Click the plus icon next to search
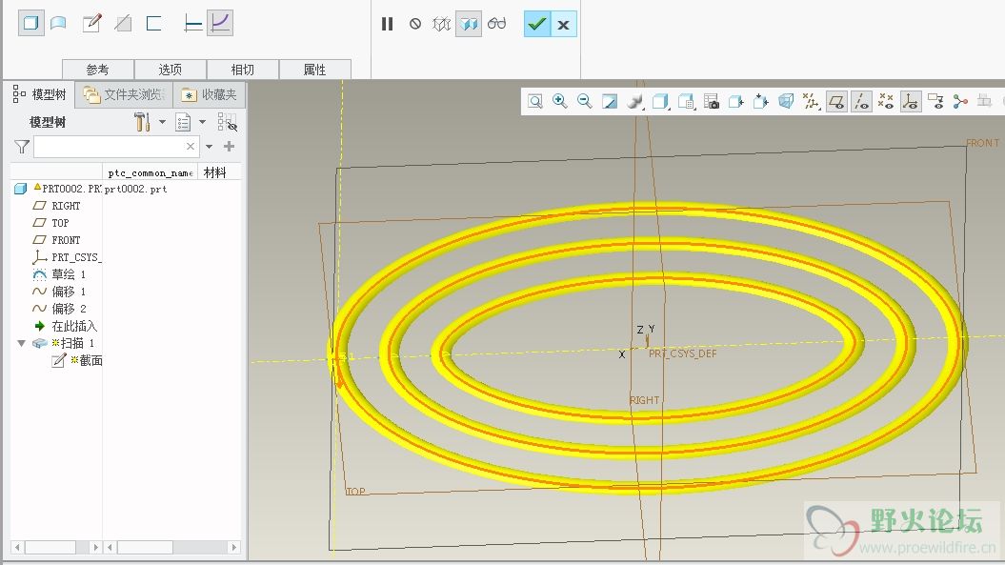The width and height of the screenshot is (1005, 565). click(x=229, y=147)
